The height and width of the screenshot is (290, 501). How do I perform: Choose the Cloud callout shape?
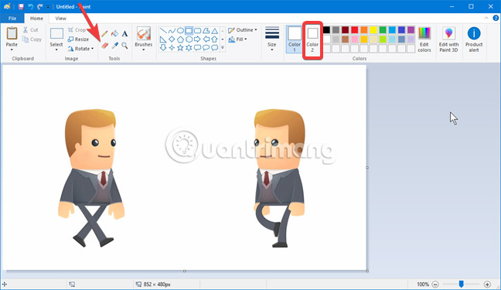point(215,48)
